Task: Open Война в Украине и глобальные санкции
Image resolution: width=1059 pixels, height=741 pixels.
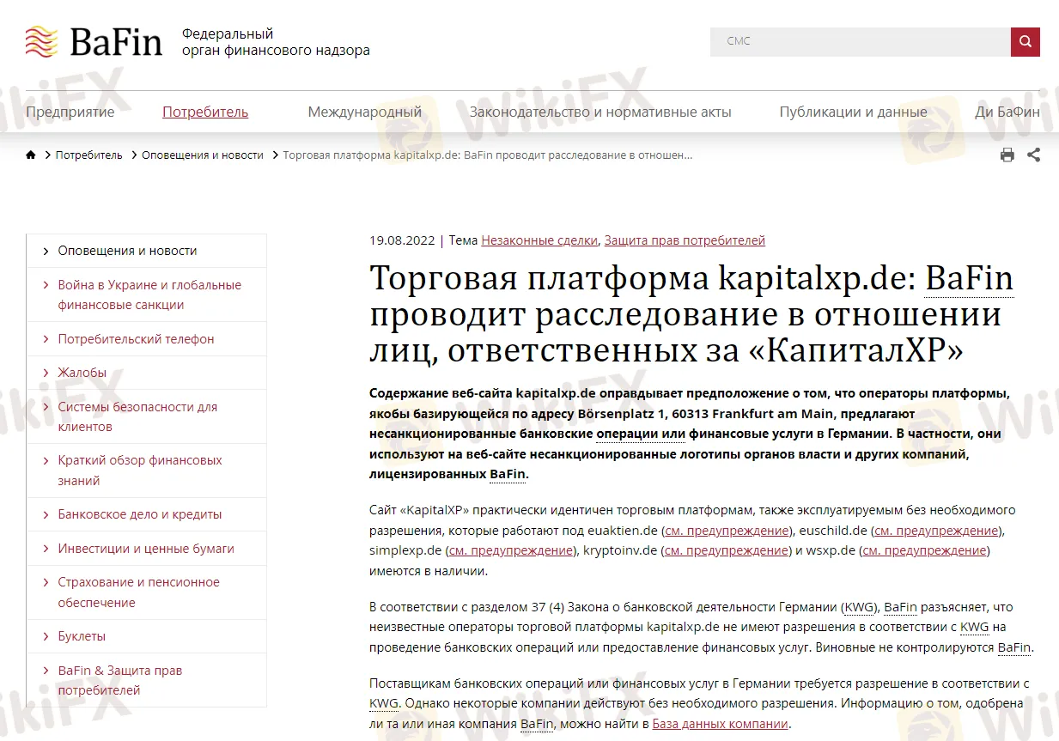Action: pyautogui.click(x=149, y=295)
